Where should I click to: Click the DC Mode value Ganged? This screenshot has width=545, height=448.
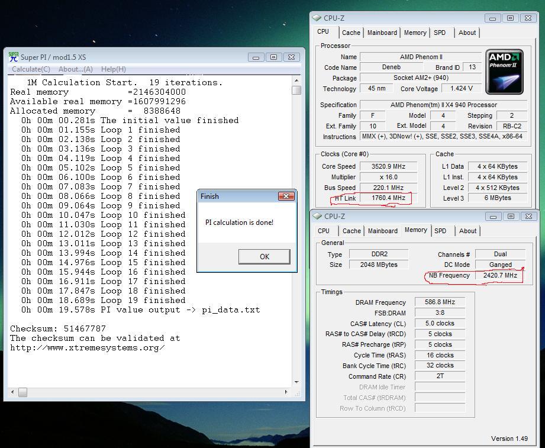coord(500,265)
